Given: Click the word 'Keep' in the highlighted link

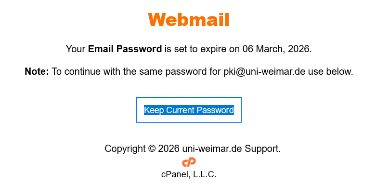Looking at the screenshot, I should [x=154, y=110].
